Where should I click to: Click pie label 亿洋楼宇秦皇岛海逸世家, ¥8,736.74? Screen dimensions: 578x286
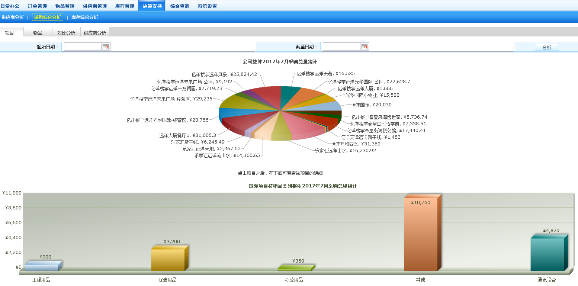389,117
